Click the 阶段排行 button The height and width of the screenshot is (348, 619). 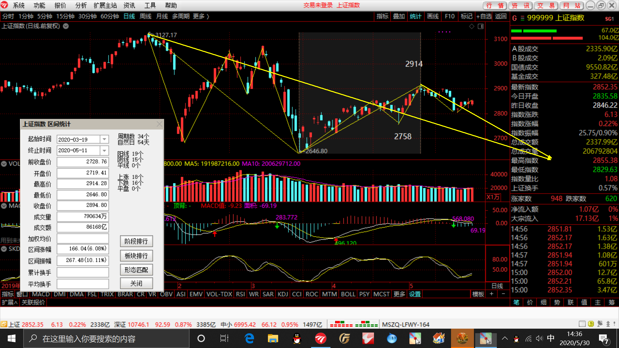coord(136,241)
